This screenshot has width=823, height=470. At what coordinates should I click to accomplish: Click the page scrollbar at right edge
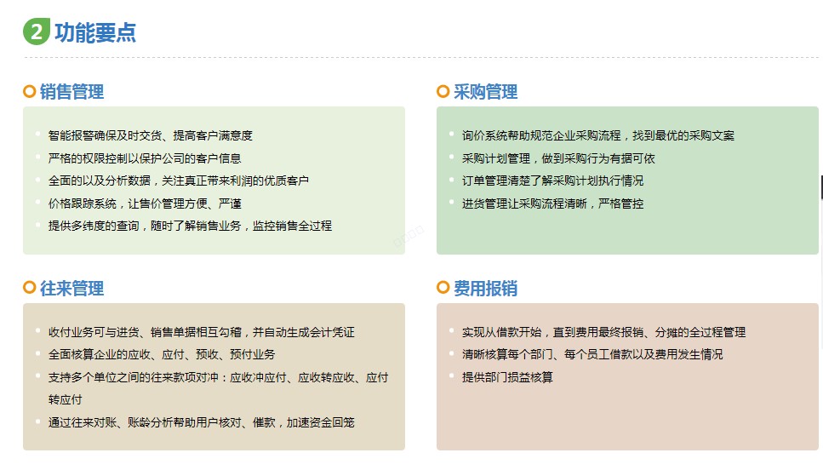tap(821, 187)
